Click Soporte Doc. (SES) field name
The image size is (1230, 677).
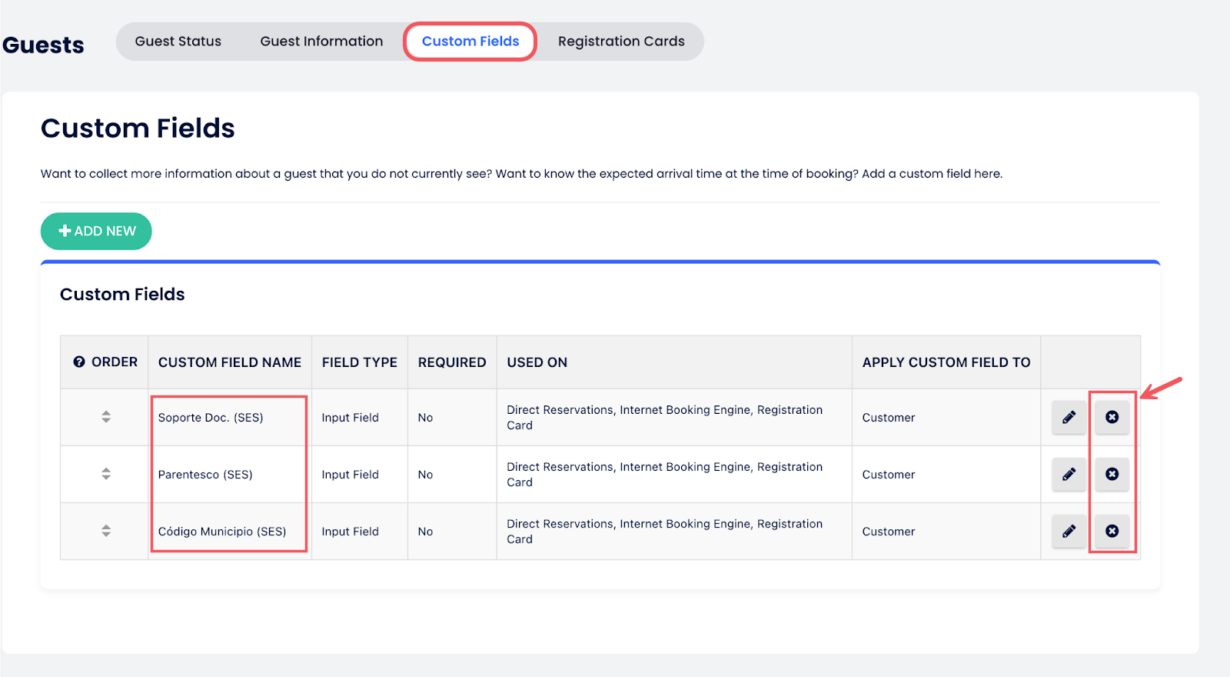[211, 418]
